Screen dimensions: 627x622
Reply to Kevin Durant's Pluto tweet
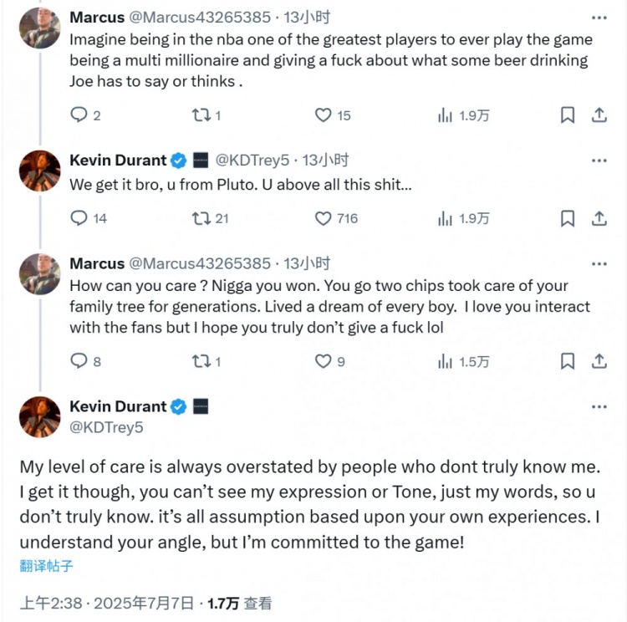coord(79,218)
